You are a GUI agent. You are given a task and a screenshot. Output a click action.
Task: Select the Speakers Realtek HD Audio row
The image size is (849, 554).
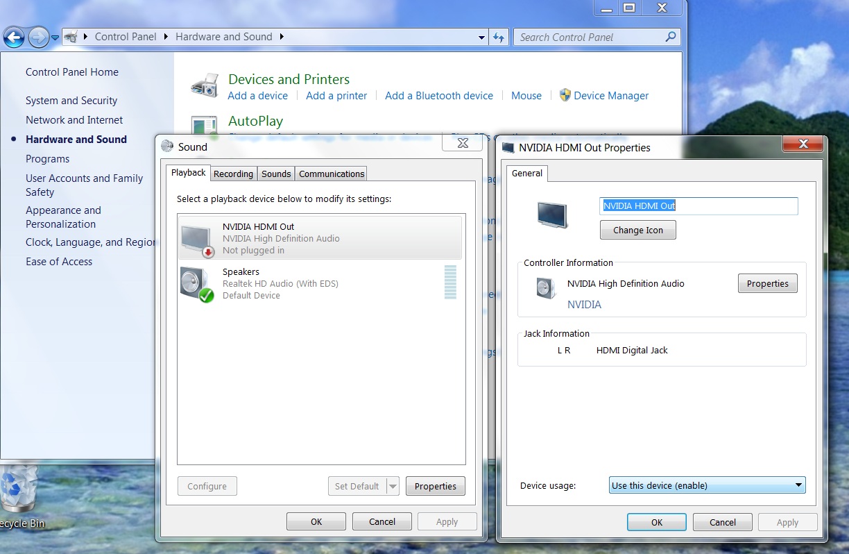pos(320,283)
